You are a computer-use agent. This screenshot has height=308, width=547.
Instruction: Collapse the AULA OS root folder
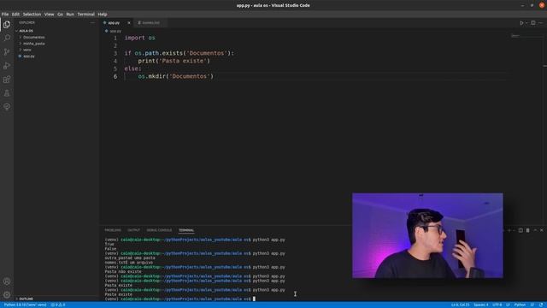coord(26,31)
